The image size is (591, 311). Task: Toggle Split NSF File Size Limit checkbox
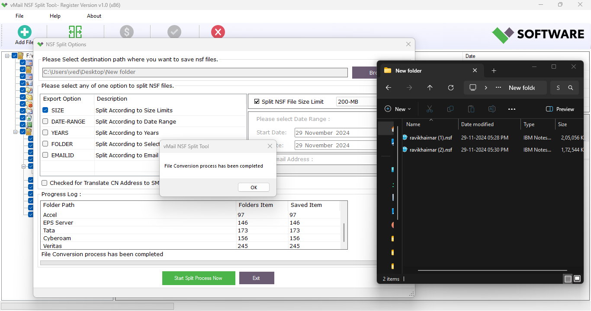pos(257,102)
